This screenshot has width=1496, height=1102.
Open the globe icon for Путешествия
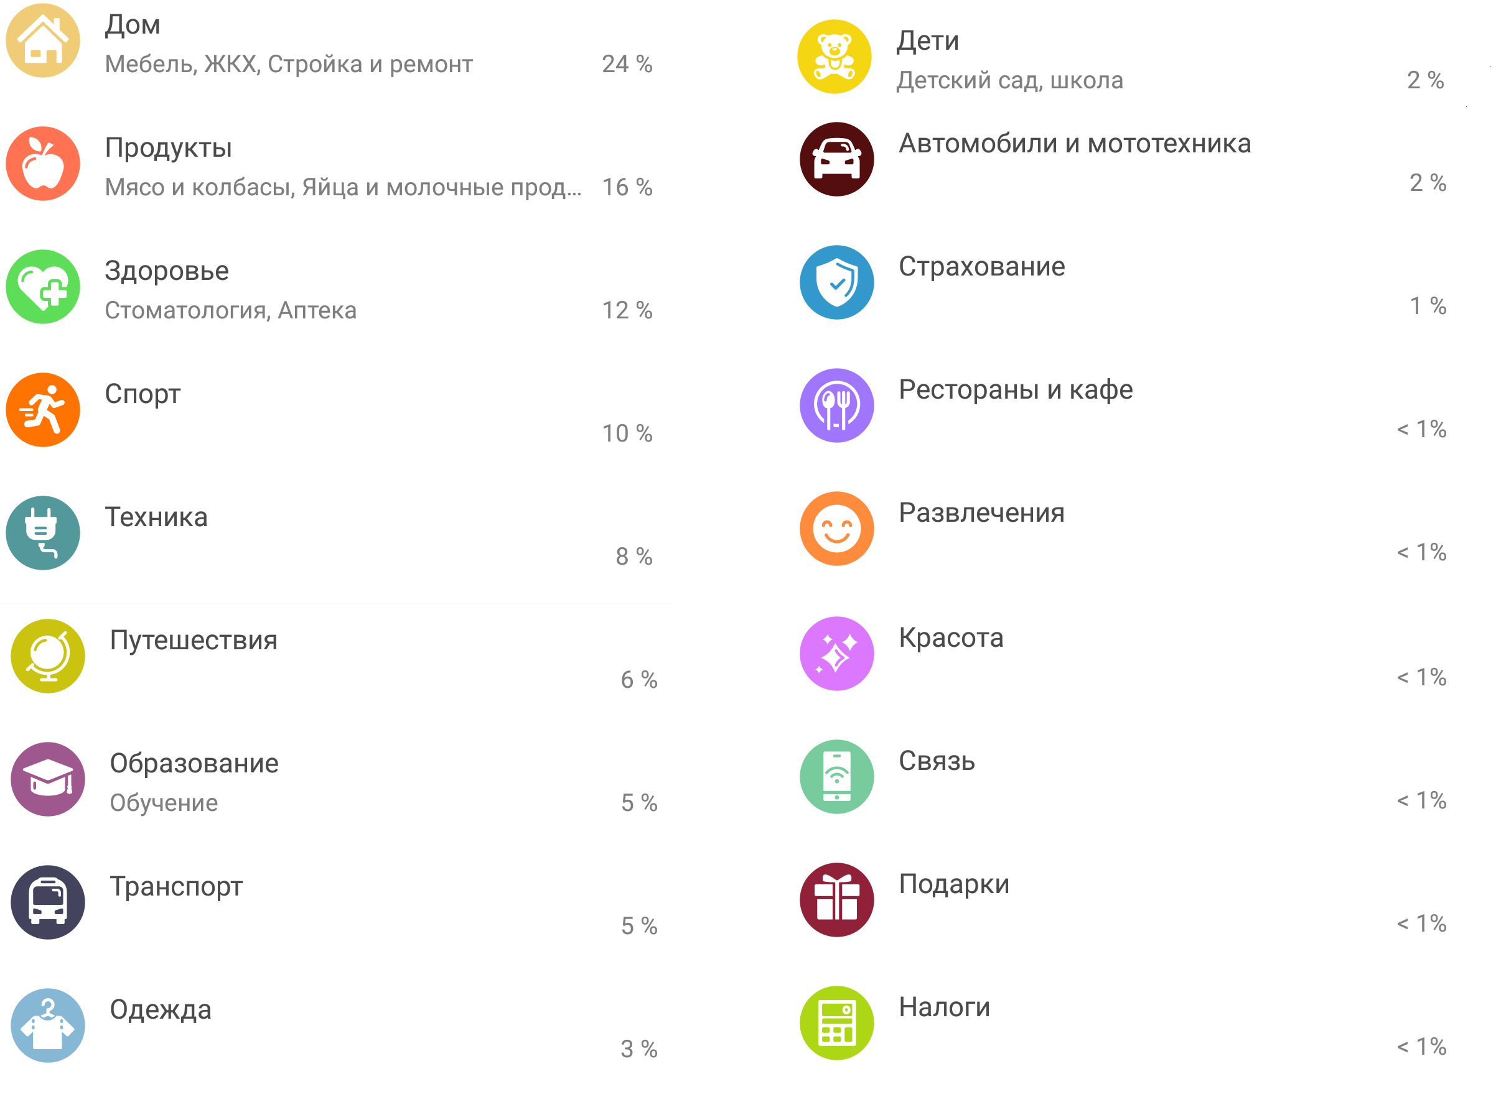tap(47, 655)
